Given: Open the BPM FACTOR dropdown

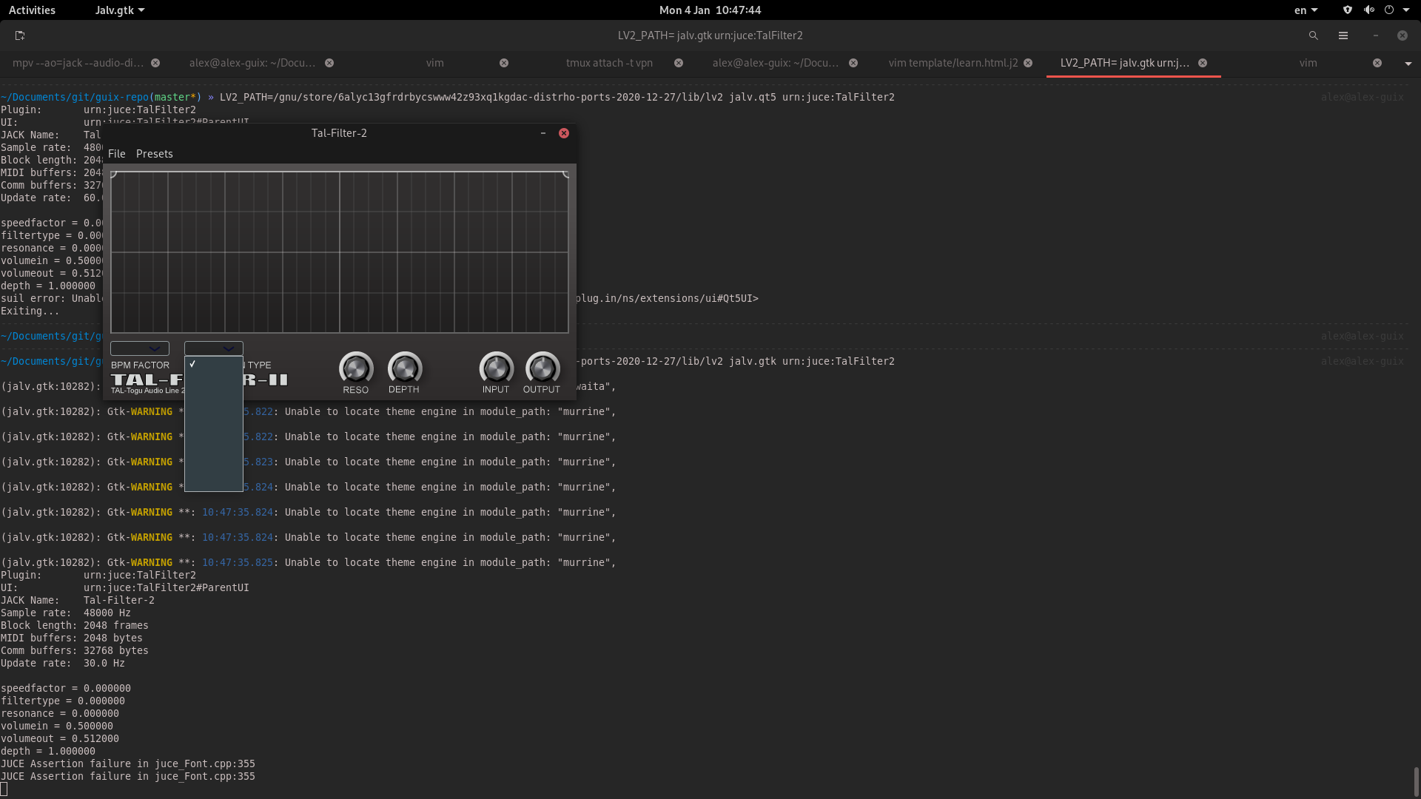Looking at the screenshot, I should tap(140, 348).
